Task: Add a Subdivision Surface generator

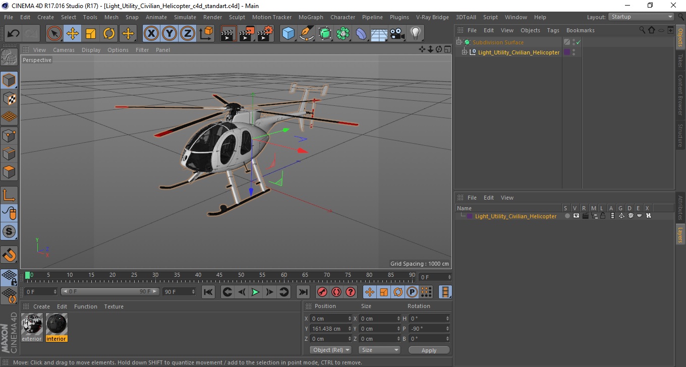Action: click(x=325, y=34)
